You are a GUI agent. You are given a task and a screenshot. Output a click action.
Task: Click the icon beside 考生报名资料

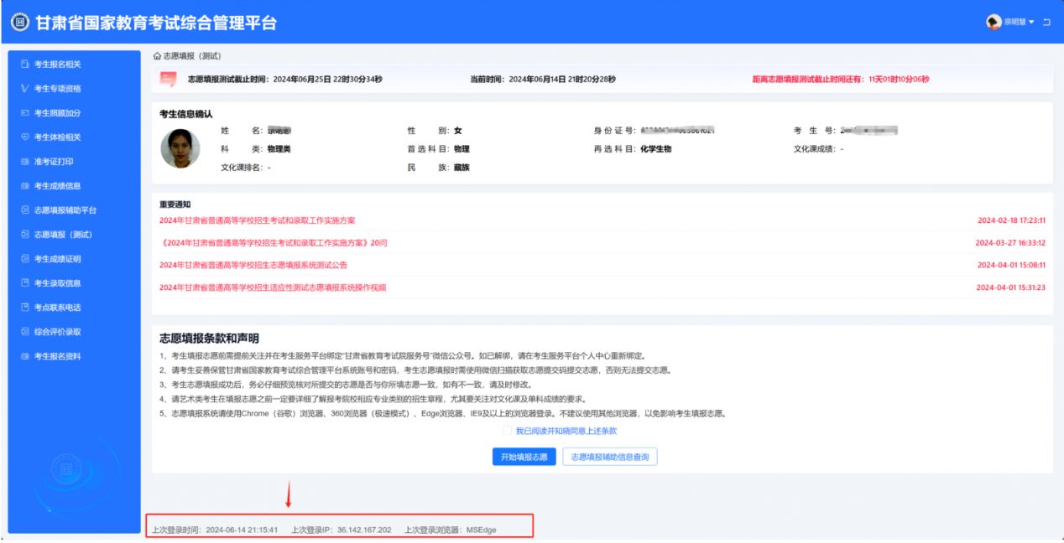(x=25, y=355)
